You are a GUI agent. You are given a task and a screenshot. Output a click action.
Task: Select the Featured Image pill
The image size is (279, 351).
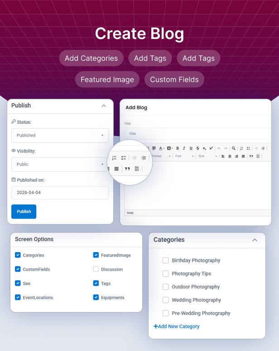tap(107, 79)
